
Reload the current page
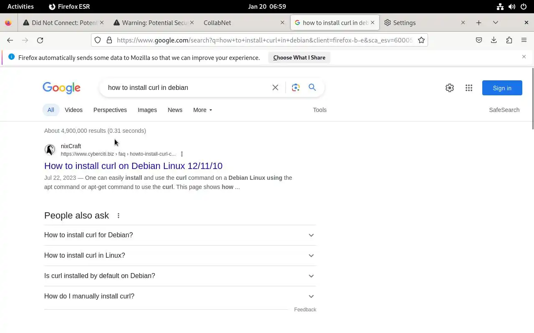point(40,40)
